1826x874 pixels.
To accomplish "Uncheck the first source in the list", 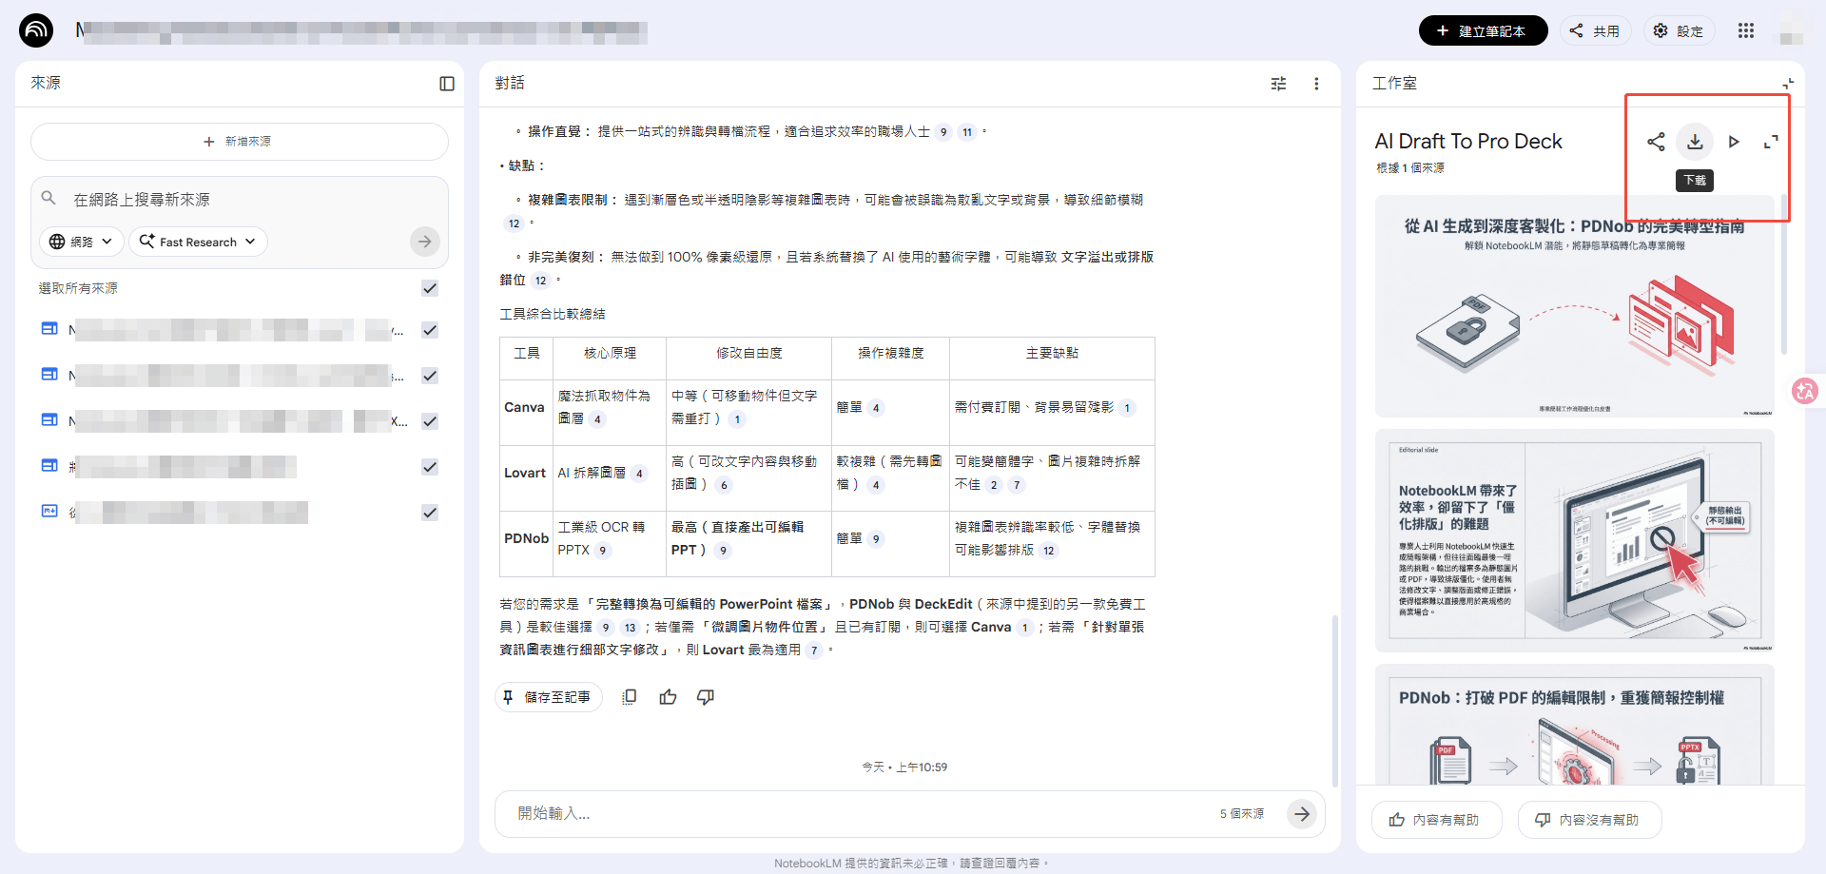I will [x=429, y=330].
